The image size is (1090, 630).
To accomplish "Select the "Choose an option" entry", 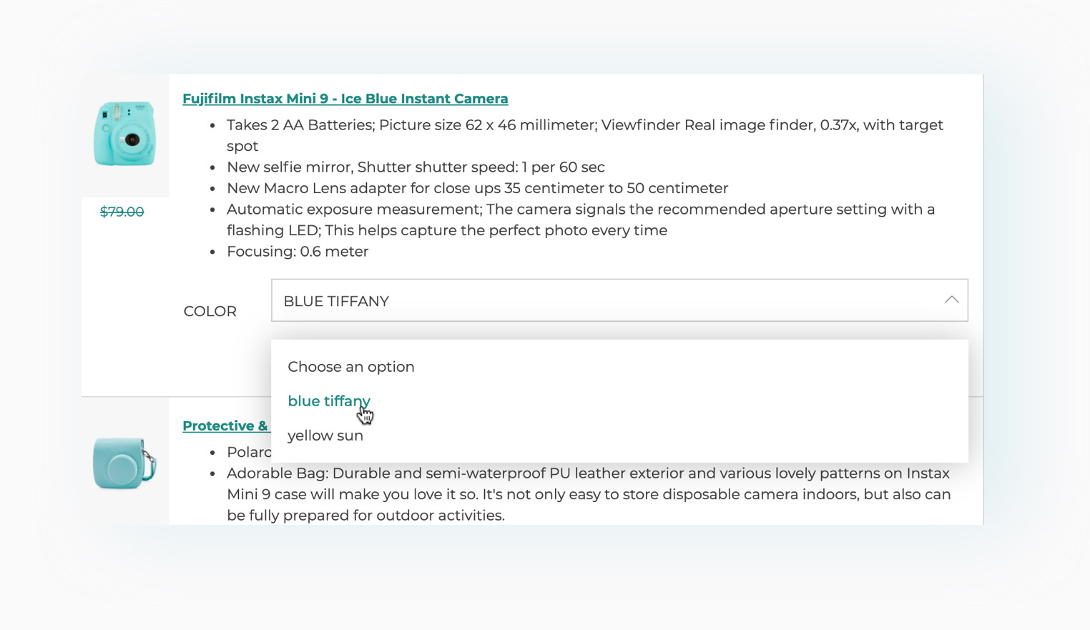I will 350,367.
